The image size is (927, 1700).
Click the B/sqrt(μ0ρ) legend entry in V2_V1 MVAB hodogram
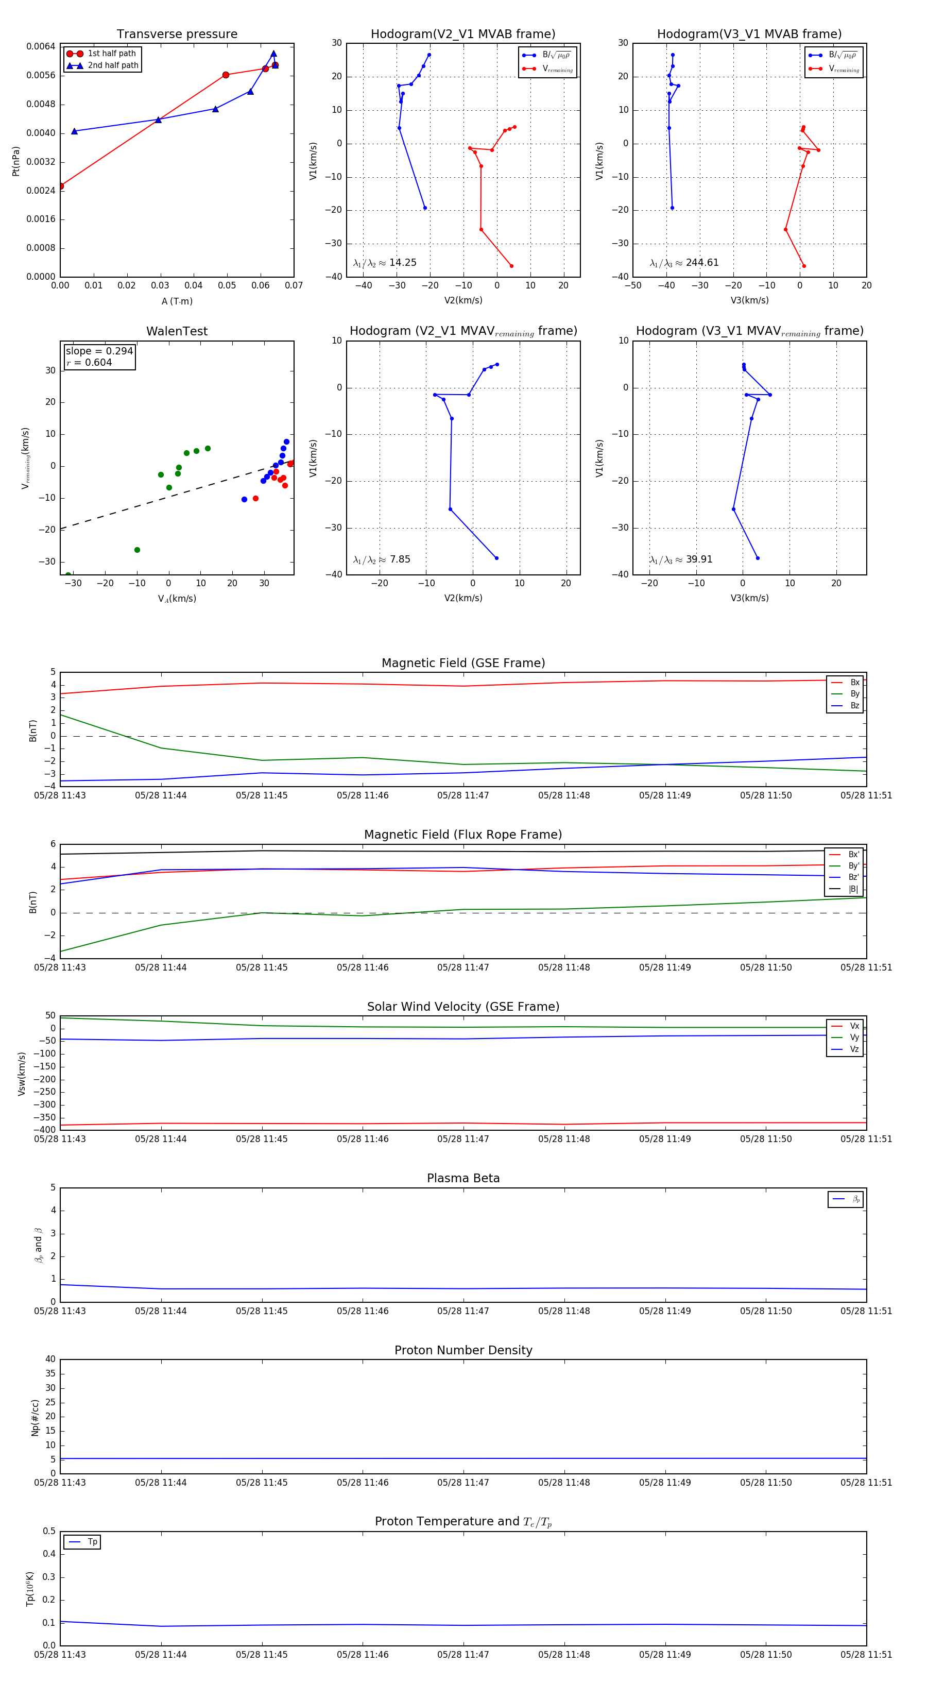[547, 56]
